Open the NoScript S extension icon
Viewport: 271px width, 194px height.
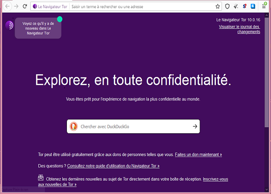pos(244,6)
